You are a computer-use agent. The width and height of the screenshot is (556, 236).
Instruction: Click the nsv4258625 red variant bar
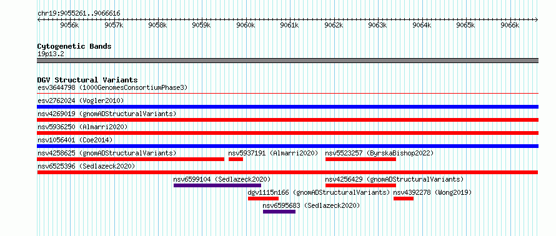click(x=131, y=159)
